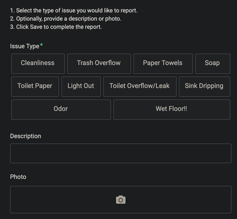Click instruction 'Click Save to complete the report'
Screen dimensions: 237x219
59,27
